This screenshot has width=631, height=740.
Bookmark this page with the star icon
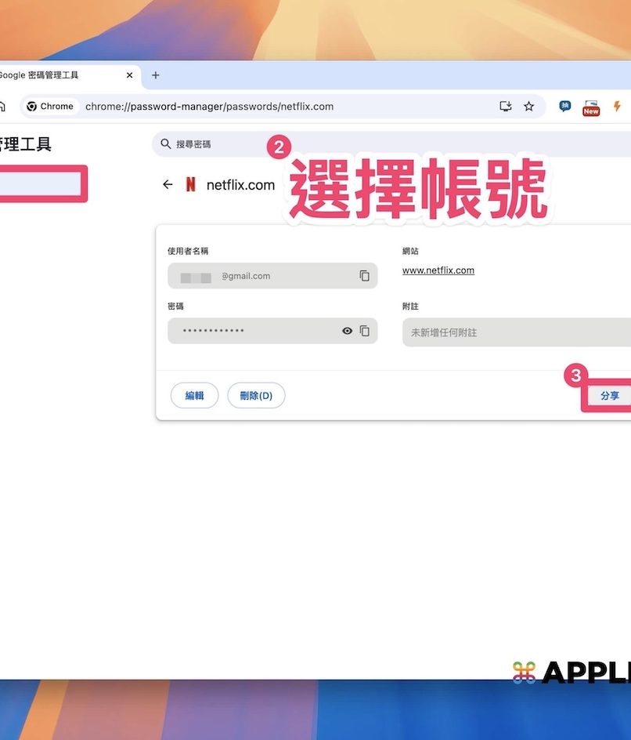528,107
